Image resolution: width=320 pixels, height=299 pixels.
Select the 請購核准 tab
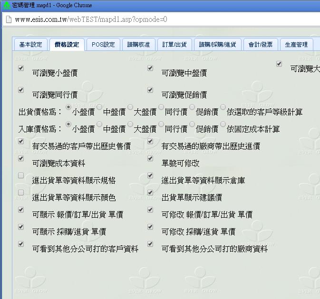[138, 45]
